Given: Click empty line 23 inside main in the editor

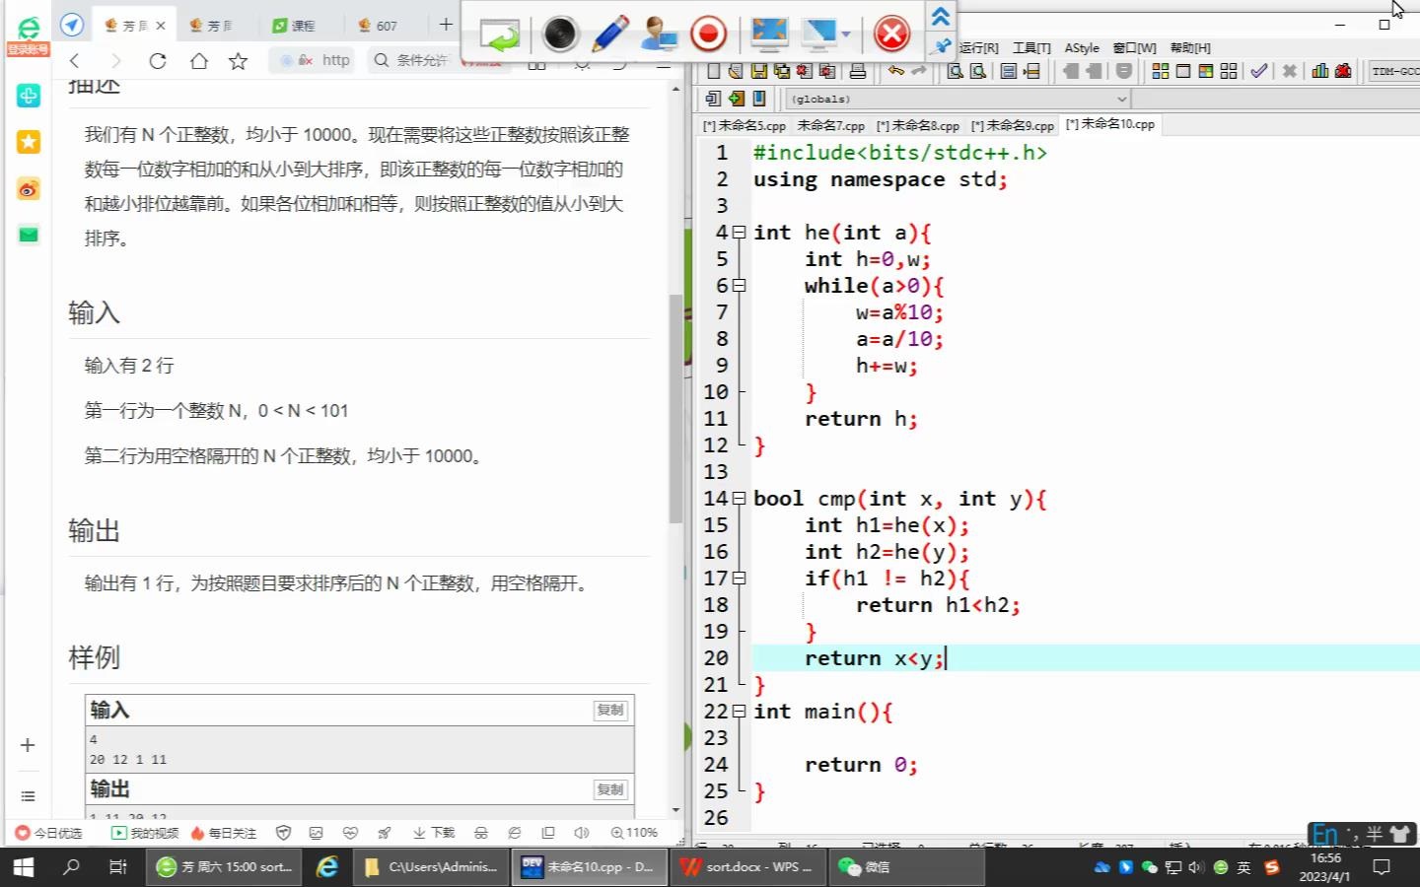Looking at the screenshot, I should (x=1085, y=738).
